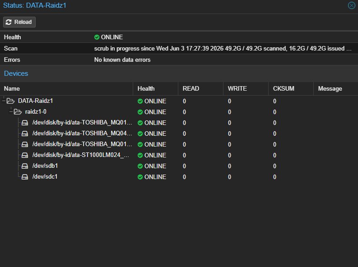Select the DATA-Raidz1 tree row
358x267 pixels.
tap(179, 101)
